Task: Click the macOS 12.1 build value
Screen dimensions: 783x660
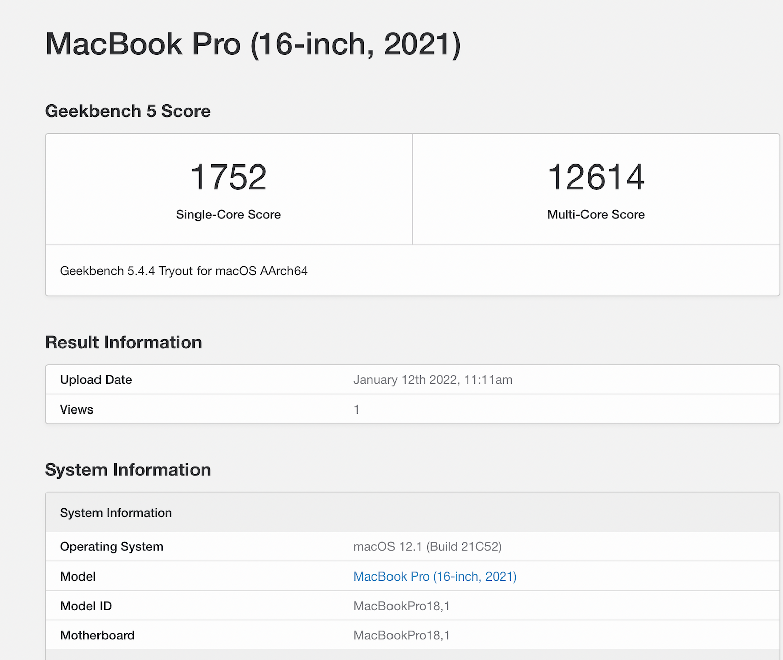Action: tap(427, 547)
